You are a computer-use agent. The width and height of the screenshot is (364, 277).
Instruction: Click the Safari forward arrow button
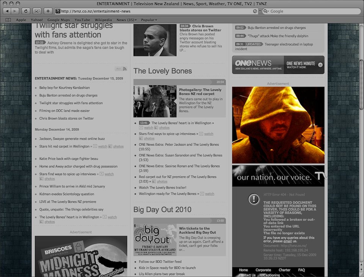[15, 11]
